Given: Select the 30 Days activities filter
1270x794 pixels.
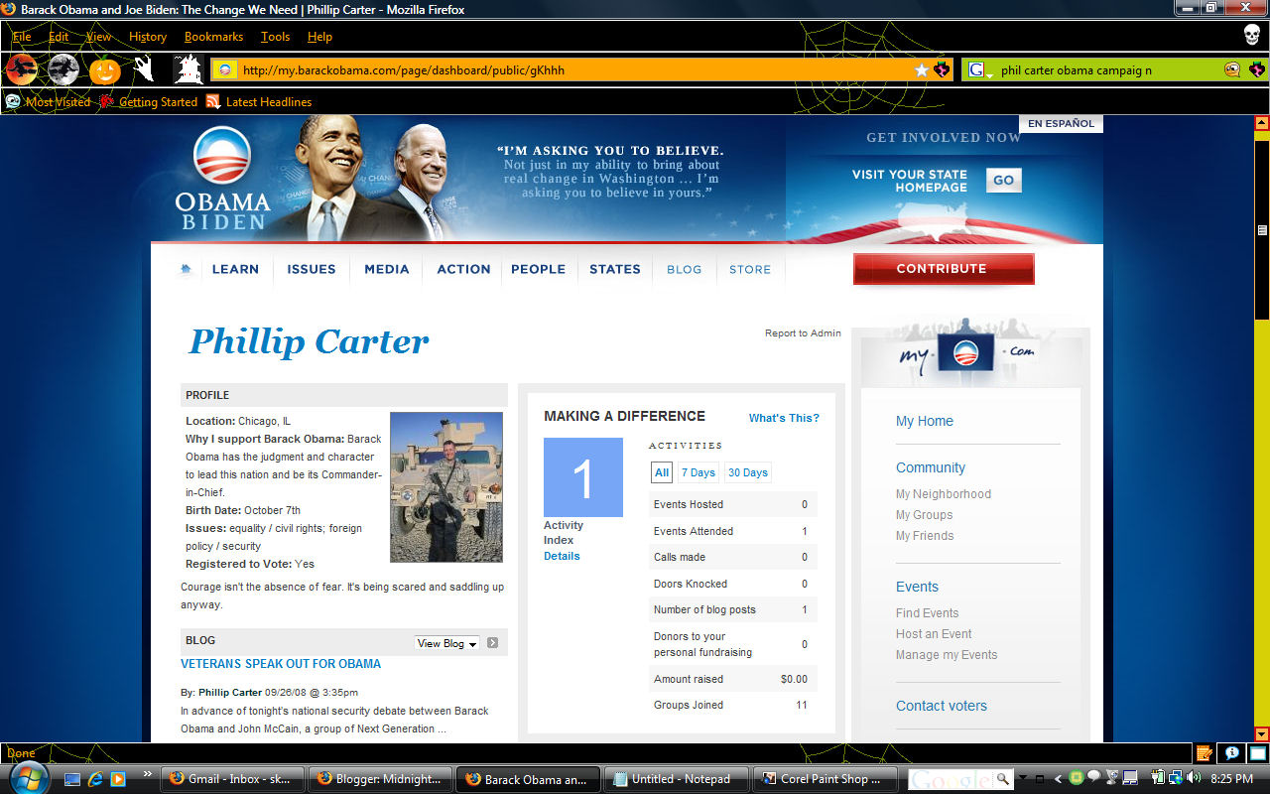Looking at the screenshot, I should pyautogui.click(x=748, y=472).
